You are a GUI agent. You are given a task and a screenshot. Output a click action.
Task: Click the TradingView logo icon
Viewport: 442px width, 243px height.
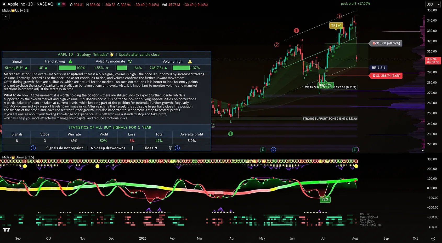[x=6, y=230]
